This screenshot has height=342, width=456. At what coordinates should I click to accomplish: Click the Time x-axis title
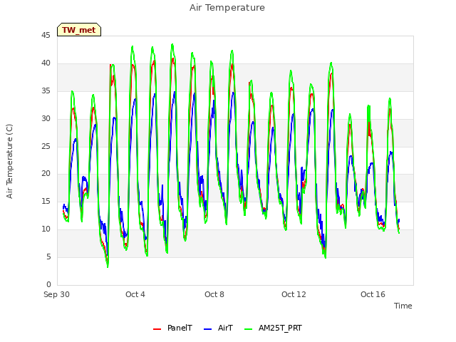coord(403,306)
